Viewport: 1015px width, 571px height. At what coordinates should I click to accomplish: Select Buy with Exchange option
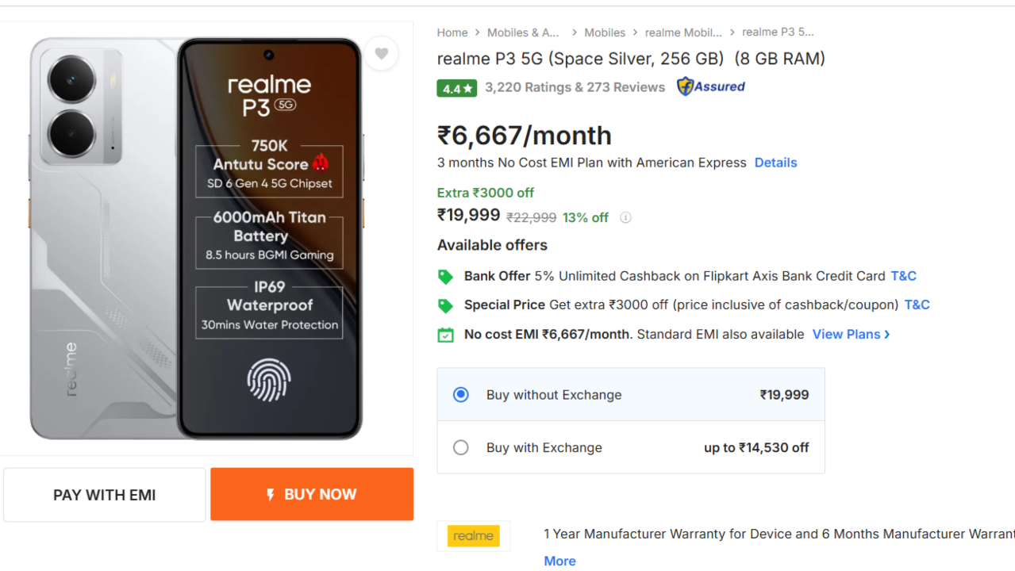[461, 448]
